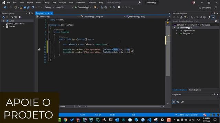Viewport: 220px width, 123px height.
Task: Expand Dependencies in Solution Explorer
Action: click(x=177, y=30)
